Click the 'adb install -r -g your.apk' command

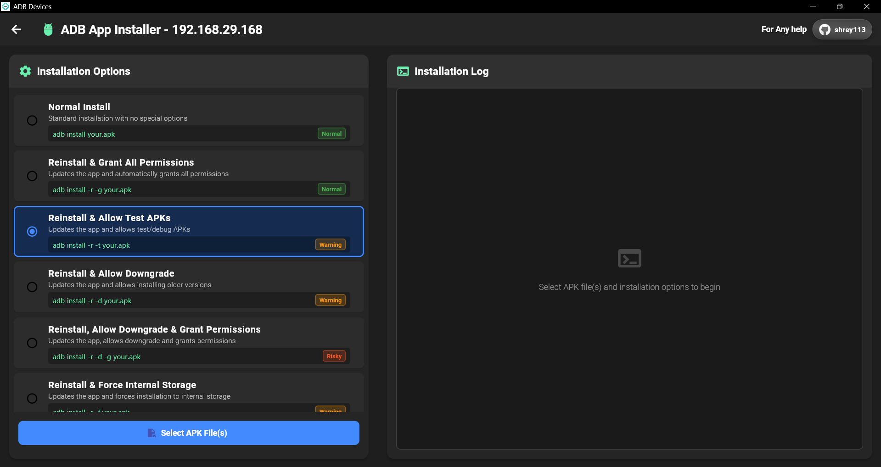pyautogui.click(x=92, y=189)
